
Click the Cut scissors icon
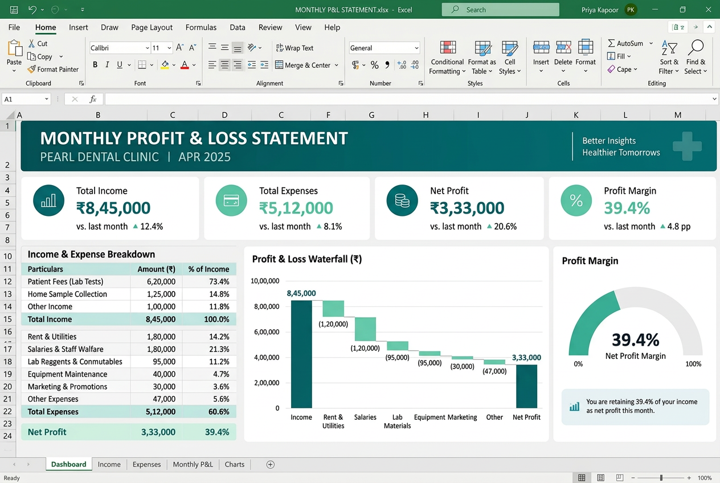[31, 43]
